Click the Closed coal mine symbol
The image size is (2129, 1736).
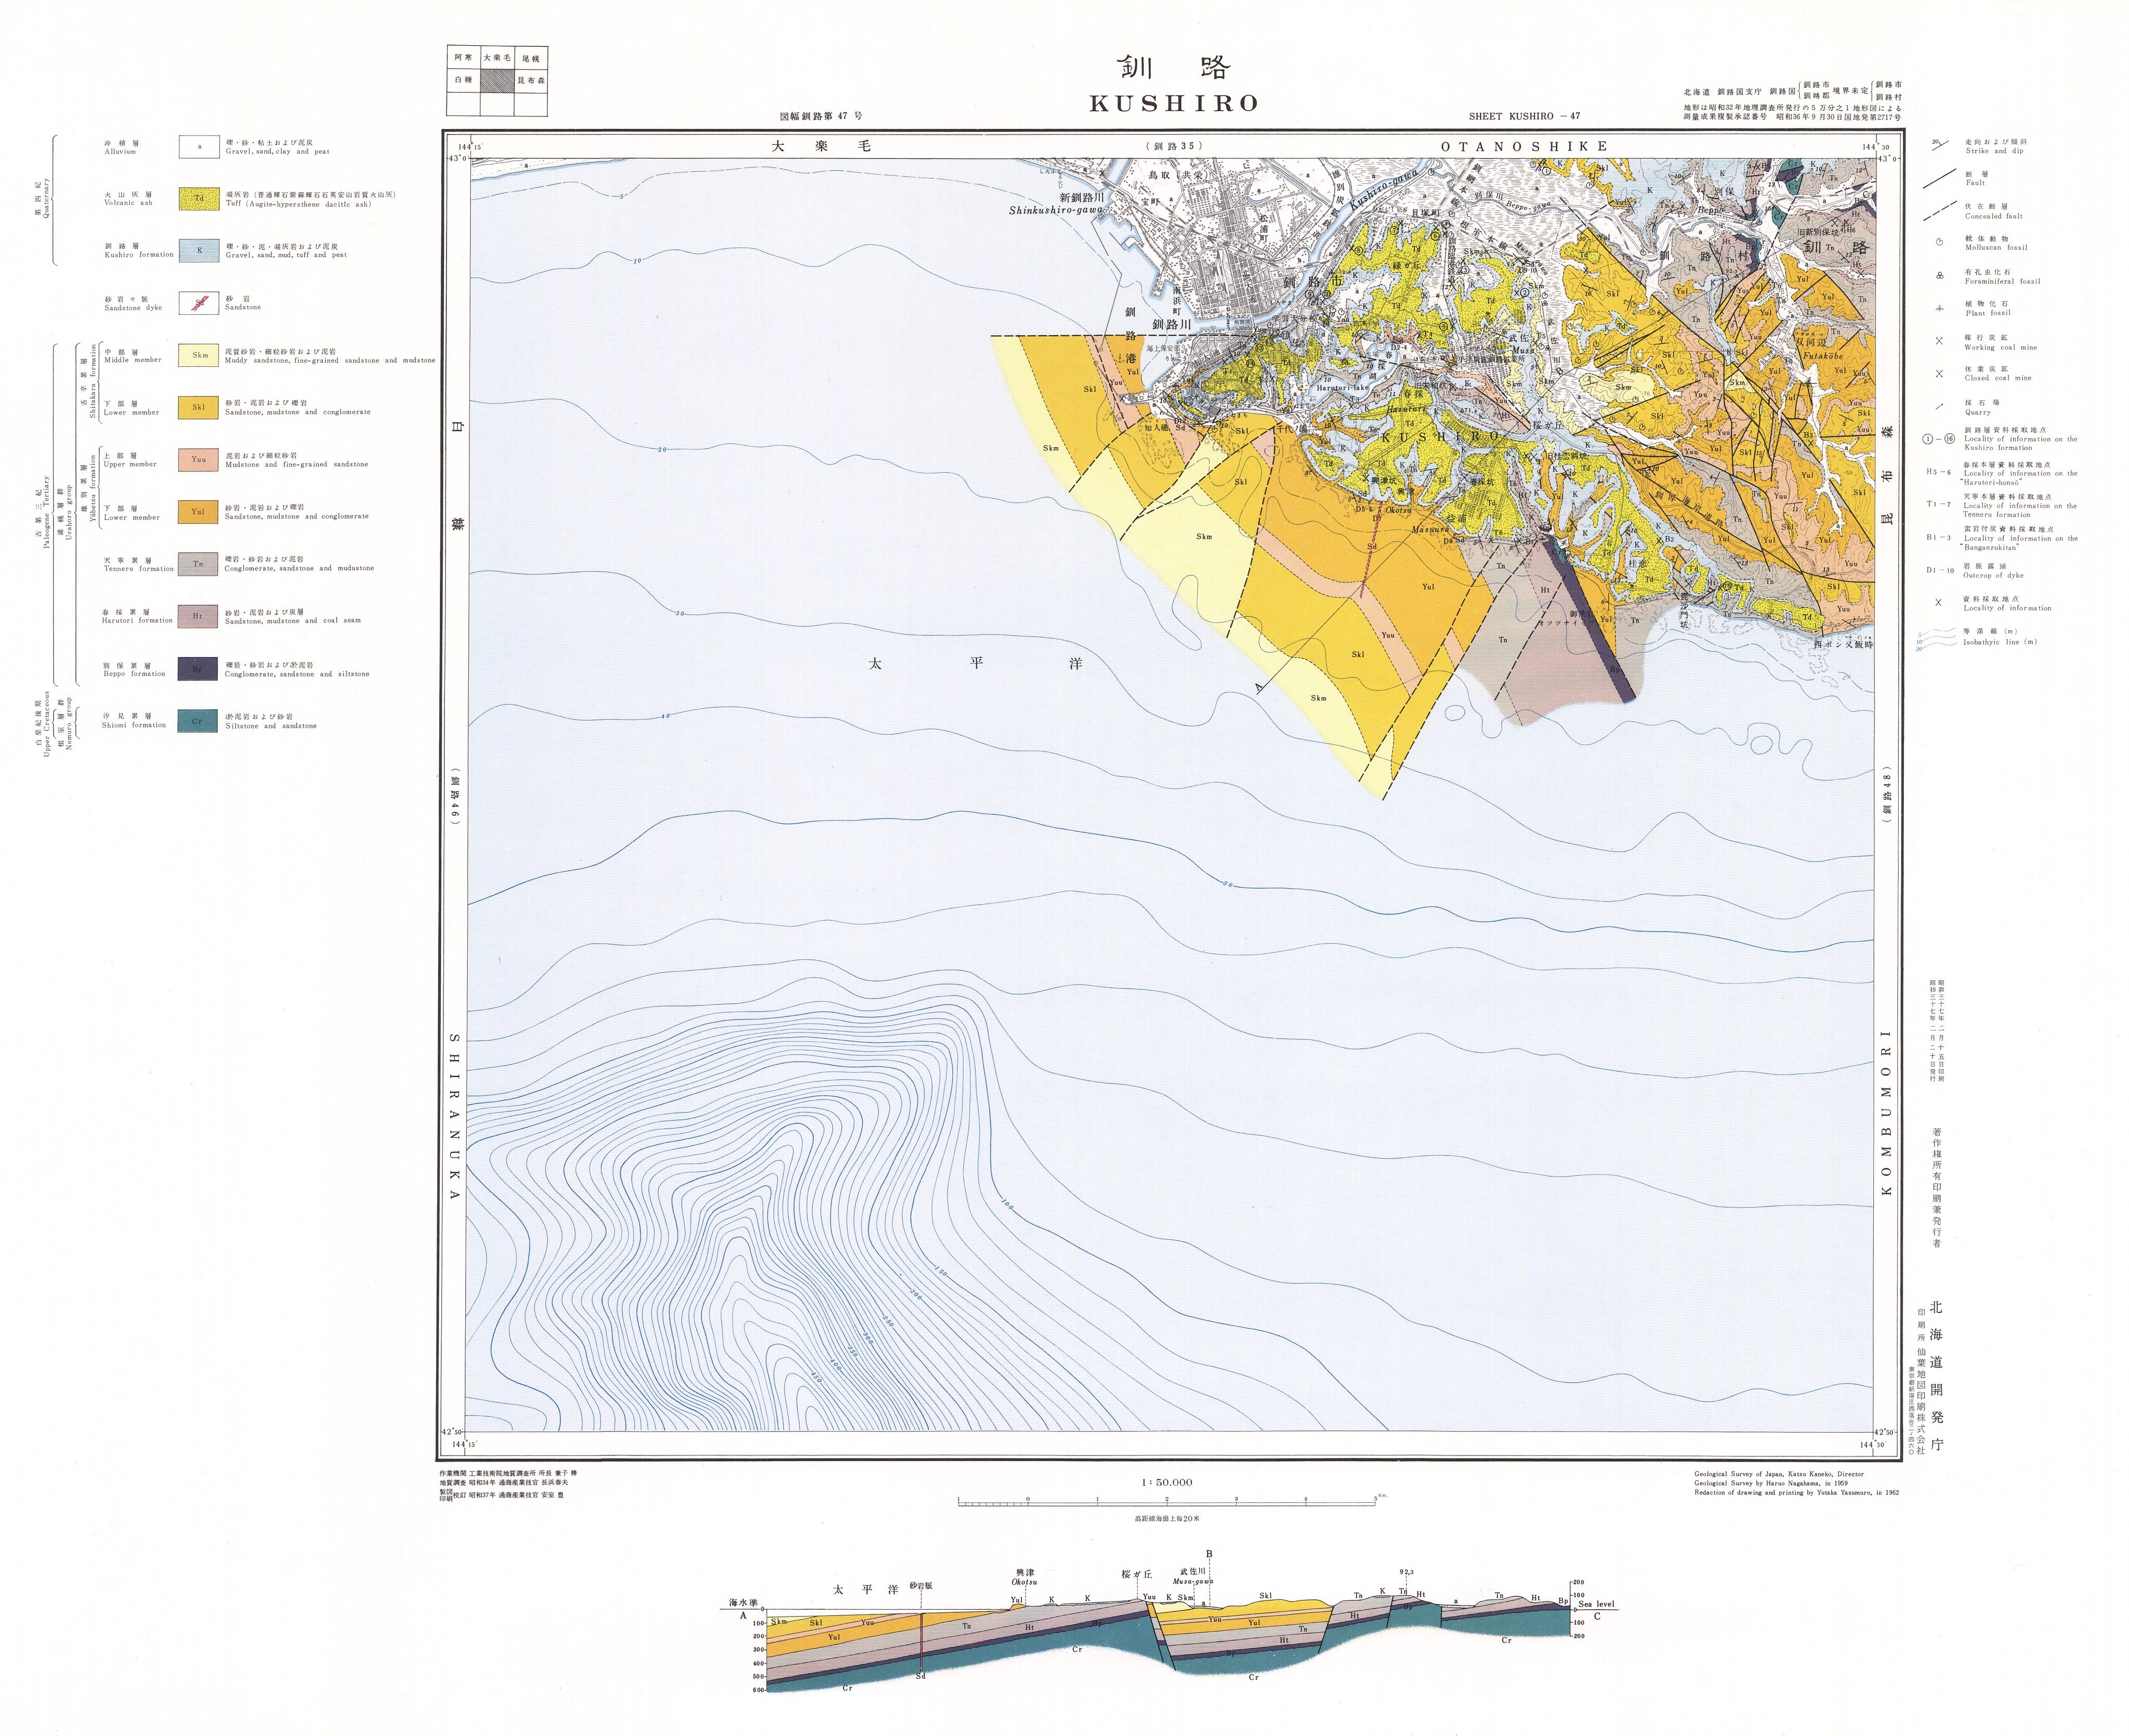(x=1939, y=374)
